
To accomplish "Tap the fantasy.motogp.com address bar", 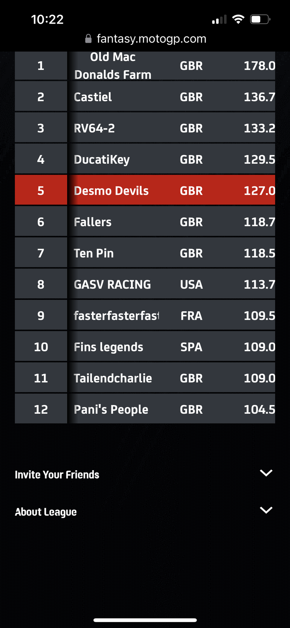I will (146, 38).
